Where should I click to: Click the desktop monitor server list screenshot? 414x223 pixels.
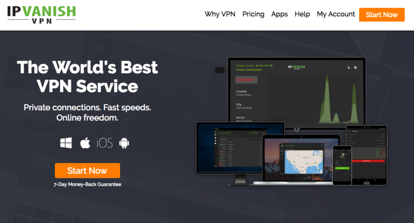240,147
